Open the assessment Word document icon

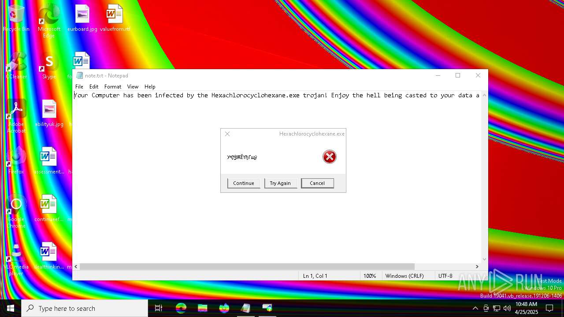click(x=49, y=161)
